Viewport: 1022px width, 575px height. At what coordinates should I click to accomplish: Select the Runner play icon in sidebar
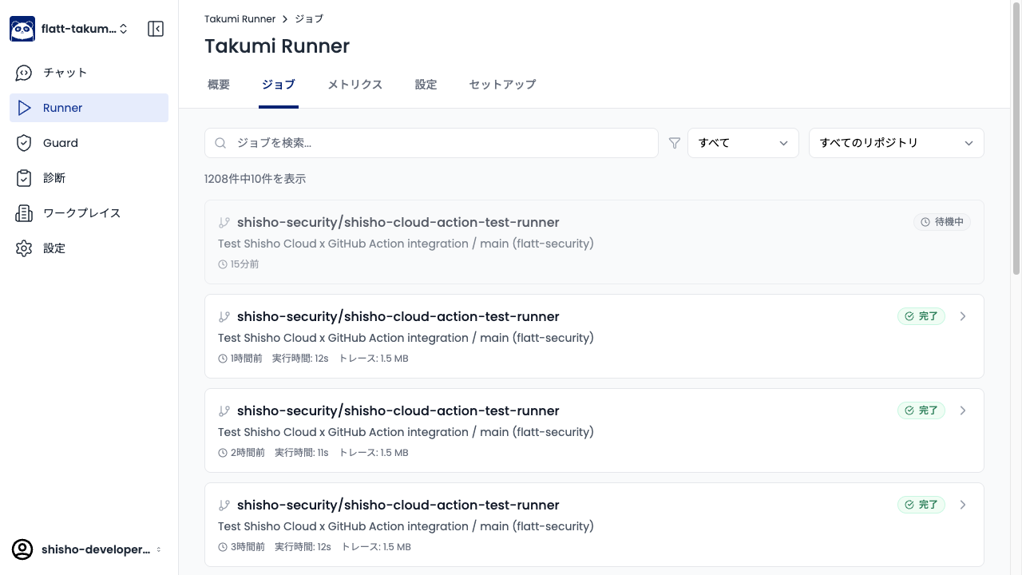pyautogui.click(x=24, y=108)
